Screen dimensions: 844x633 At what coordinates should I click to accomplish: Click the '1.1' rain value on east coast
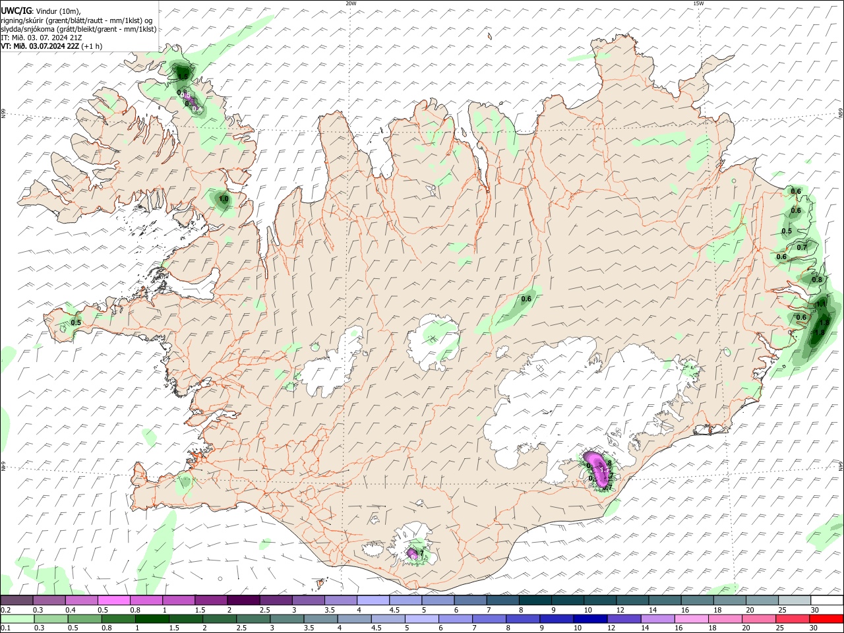[x=821, y=305]
